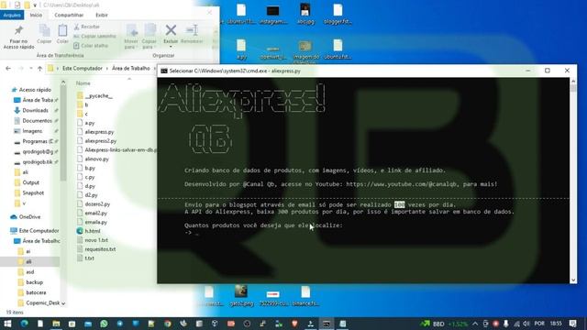
Task: Click the cmd window title bar icon
Action: 164,71
